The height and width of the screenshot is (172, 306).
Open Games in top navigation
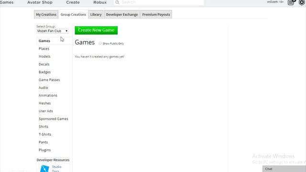7,2
